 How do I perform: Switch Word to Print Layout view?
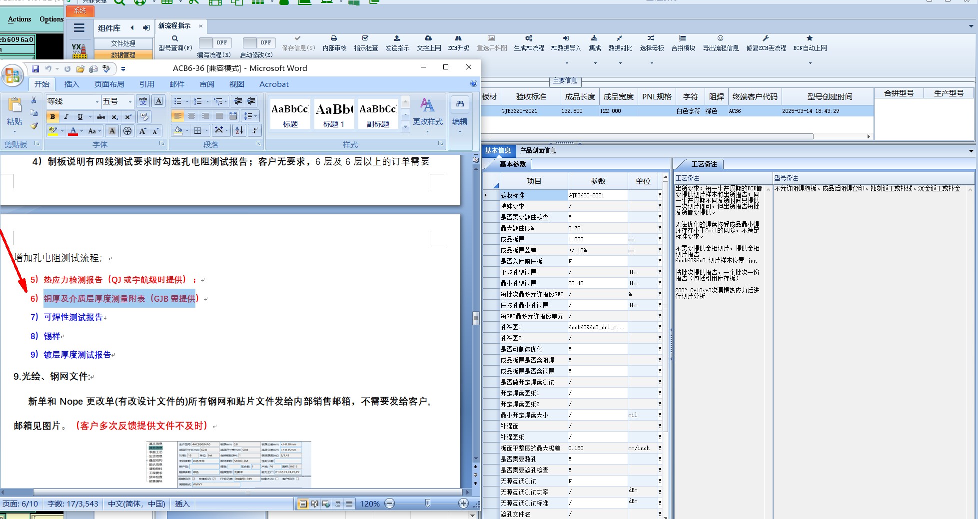pyautogui.click(x=303, y=504)
